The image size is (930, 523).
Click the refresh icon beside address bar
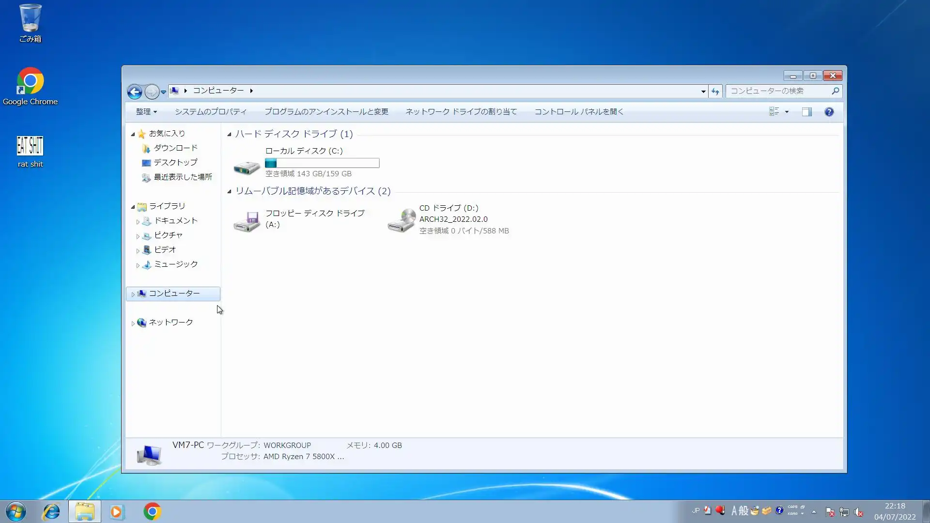point(715,91)
